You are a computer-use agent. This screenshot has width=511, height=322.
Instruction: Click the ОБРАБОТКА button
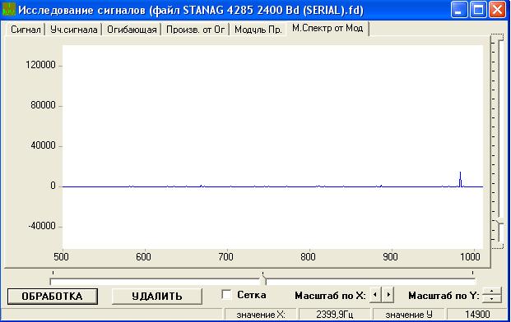[52, 297]
